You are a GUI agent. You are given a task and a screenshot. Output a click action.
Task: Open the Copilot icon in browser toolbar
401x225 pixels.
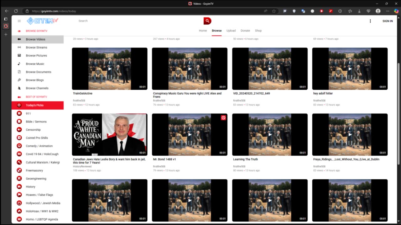tap(396, 11)
